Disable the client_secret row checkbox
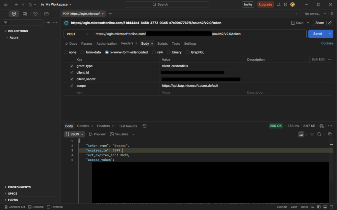 click(72, 79)
